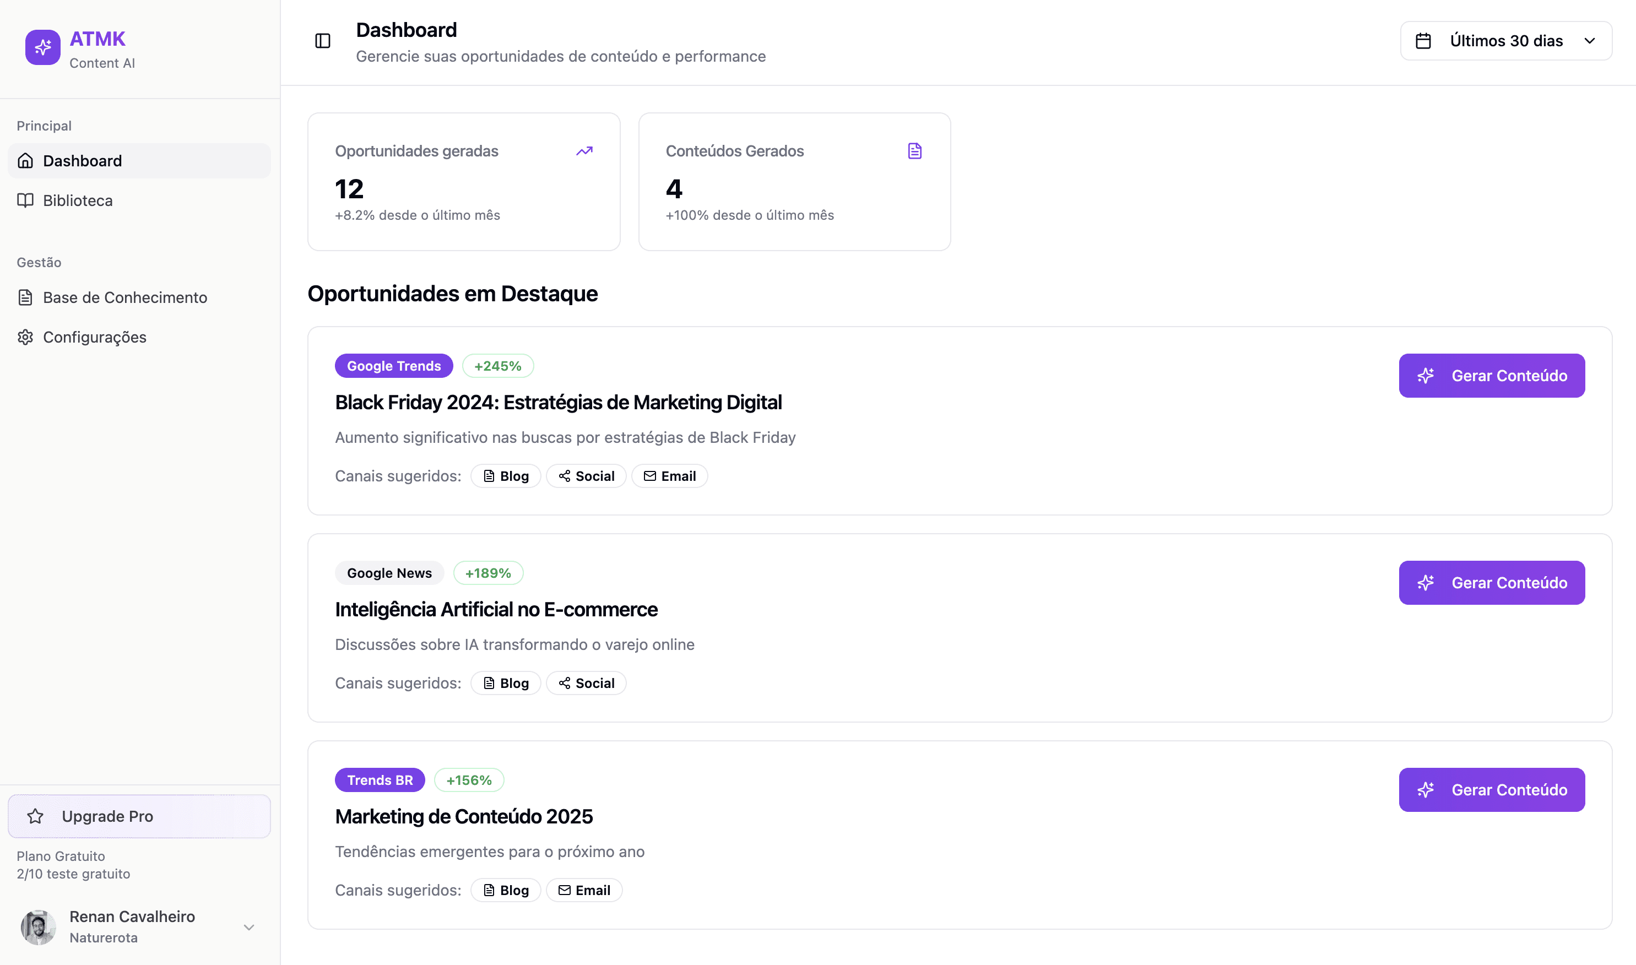Click Gerar Conteúdo for Inteligência Artificial card

click(1491, 583)
